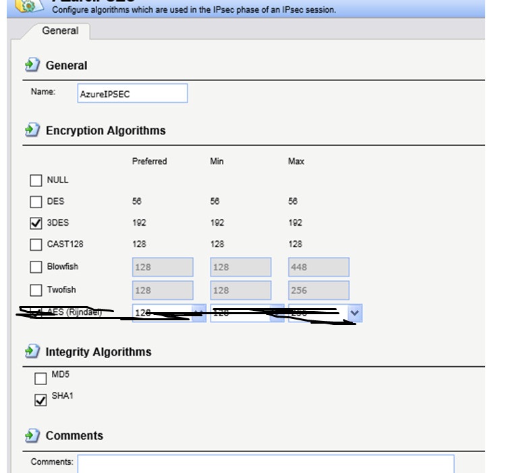Click the Twofish Preferred key size field
The height and width of the screenshot is (473, 523).
coord(163,291)
